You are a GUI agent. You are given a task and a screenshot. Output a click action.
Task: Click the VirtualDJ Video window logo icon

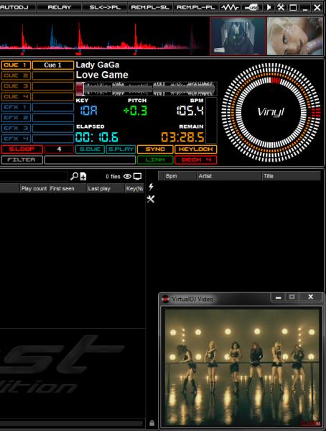coord(165,299)
